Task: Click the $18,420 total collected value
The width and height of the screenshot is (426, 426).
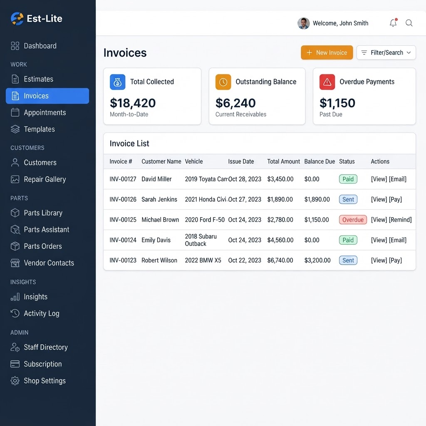Action: pos(133,103)
